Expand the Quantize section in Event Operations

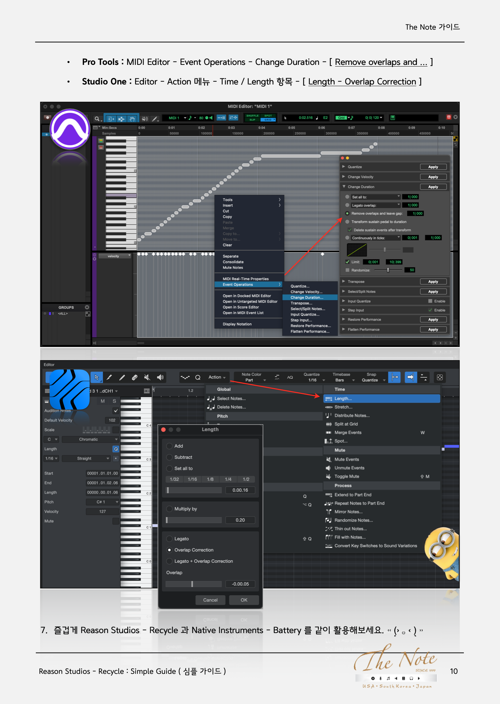tap(344, 167)
